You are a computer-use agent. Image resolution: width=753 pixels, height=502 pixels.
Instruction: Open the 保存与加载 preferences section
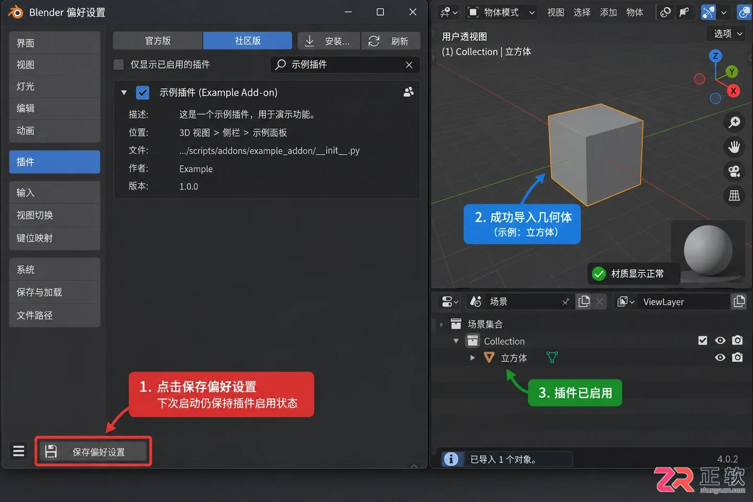tap(54, 292)
